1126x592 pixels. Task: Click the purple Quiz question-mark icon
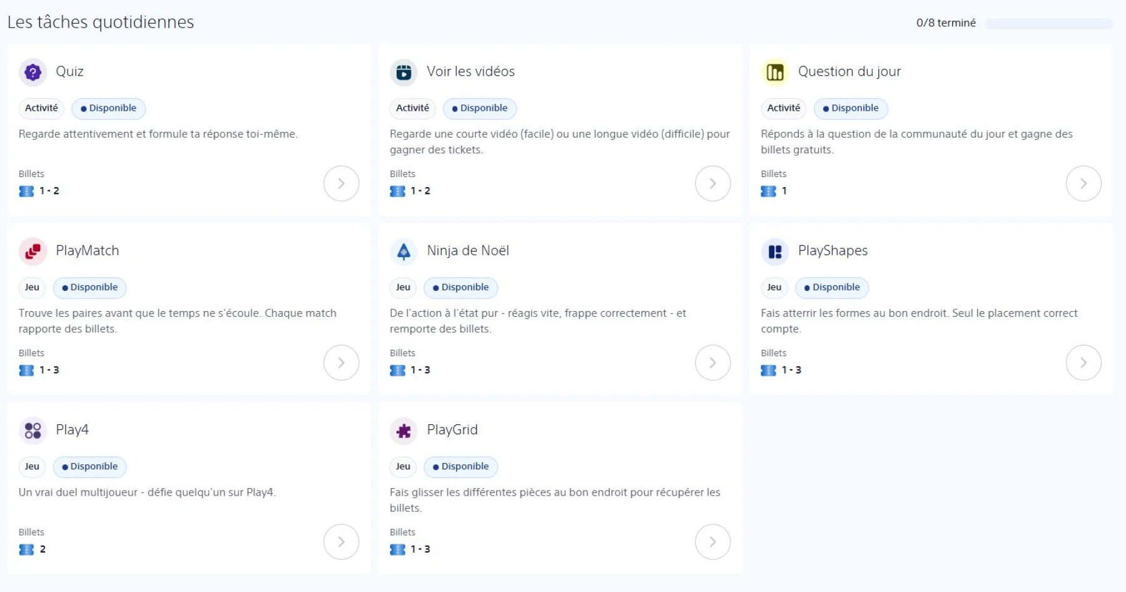click(x=33, y=73)
